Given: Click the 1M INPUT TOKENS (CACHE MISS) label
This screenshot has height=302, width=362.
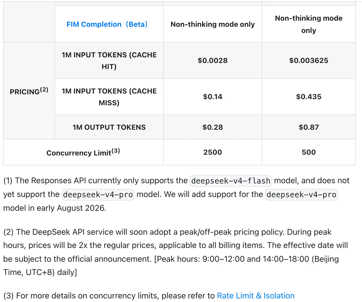Looking at the screenshot, I should tap(109, 97).
